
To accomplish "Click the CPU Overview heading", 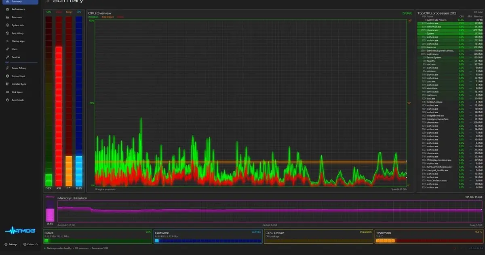I will (x=99, y=13).
